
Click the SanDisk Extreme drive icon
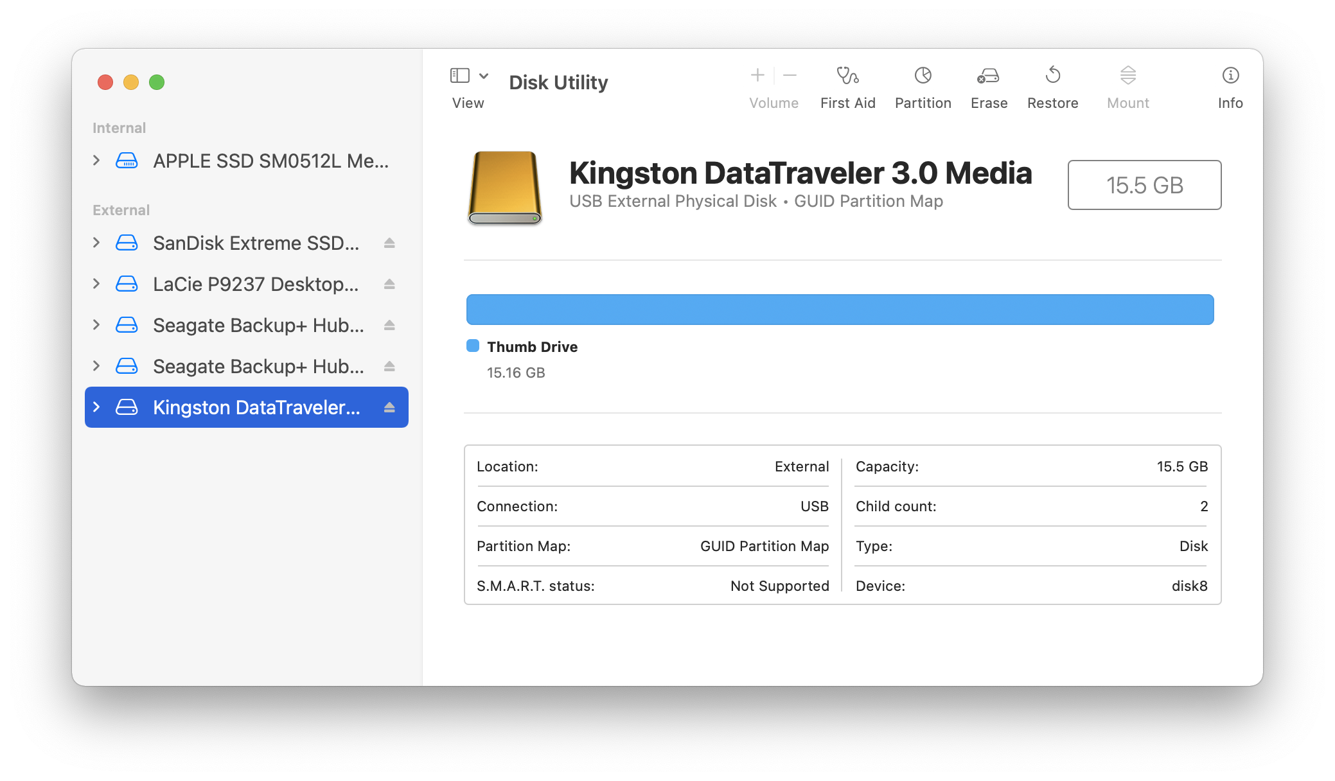[x=127, y=243]
